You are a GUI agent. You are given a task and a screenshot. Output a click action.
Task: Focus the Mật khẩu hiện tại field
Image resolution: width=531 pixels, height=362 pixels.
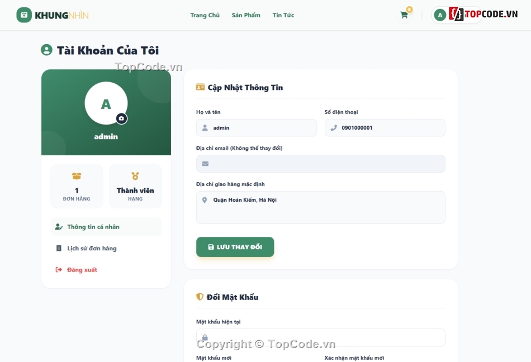pos(321,337)
